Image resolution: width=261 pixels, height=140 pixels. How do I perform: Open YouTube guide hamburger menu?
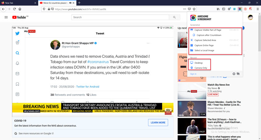tap(6, 17)
